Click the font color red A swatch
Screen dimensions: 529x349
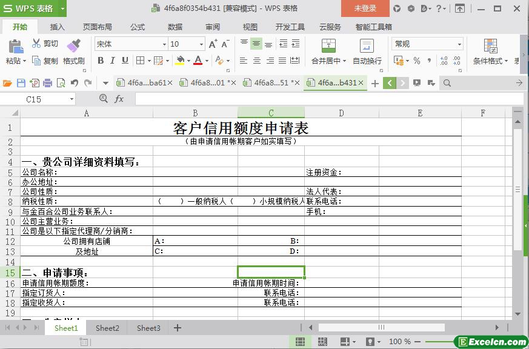pos(198,61)
